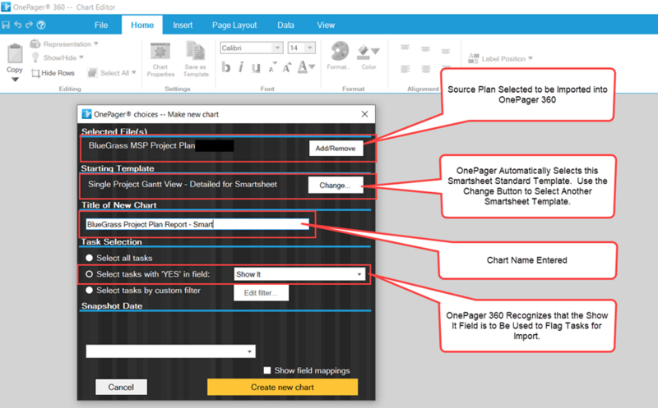Select the 'Select all tasks' radio button
This screenshot has height=408, width=658.
tap(89, 258)
